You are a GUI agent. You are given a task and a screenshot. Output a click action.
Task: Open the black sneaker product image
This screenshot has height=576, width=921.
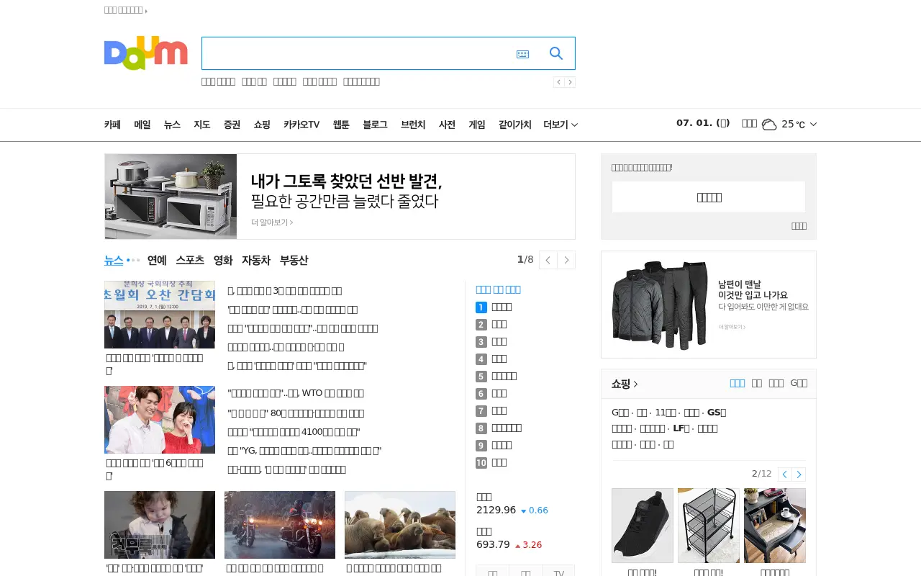[643, 526]
